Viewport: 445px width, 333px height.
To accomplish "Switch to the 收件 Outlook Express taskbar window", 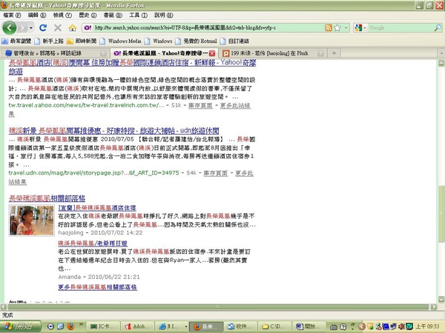I will pyautogui.click(x=241, y=326).
